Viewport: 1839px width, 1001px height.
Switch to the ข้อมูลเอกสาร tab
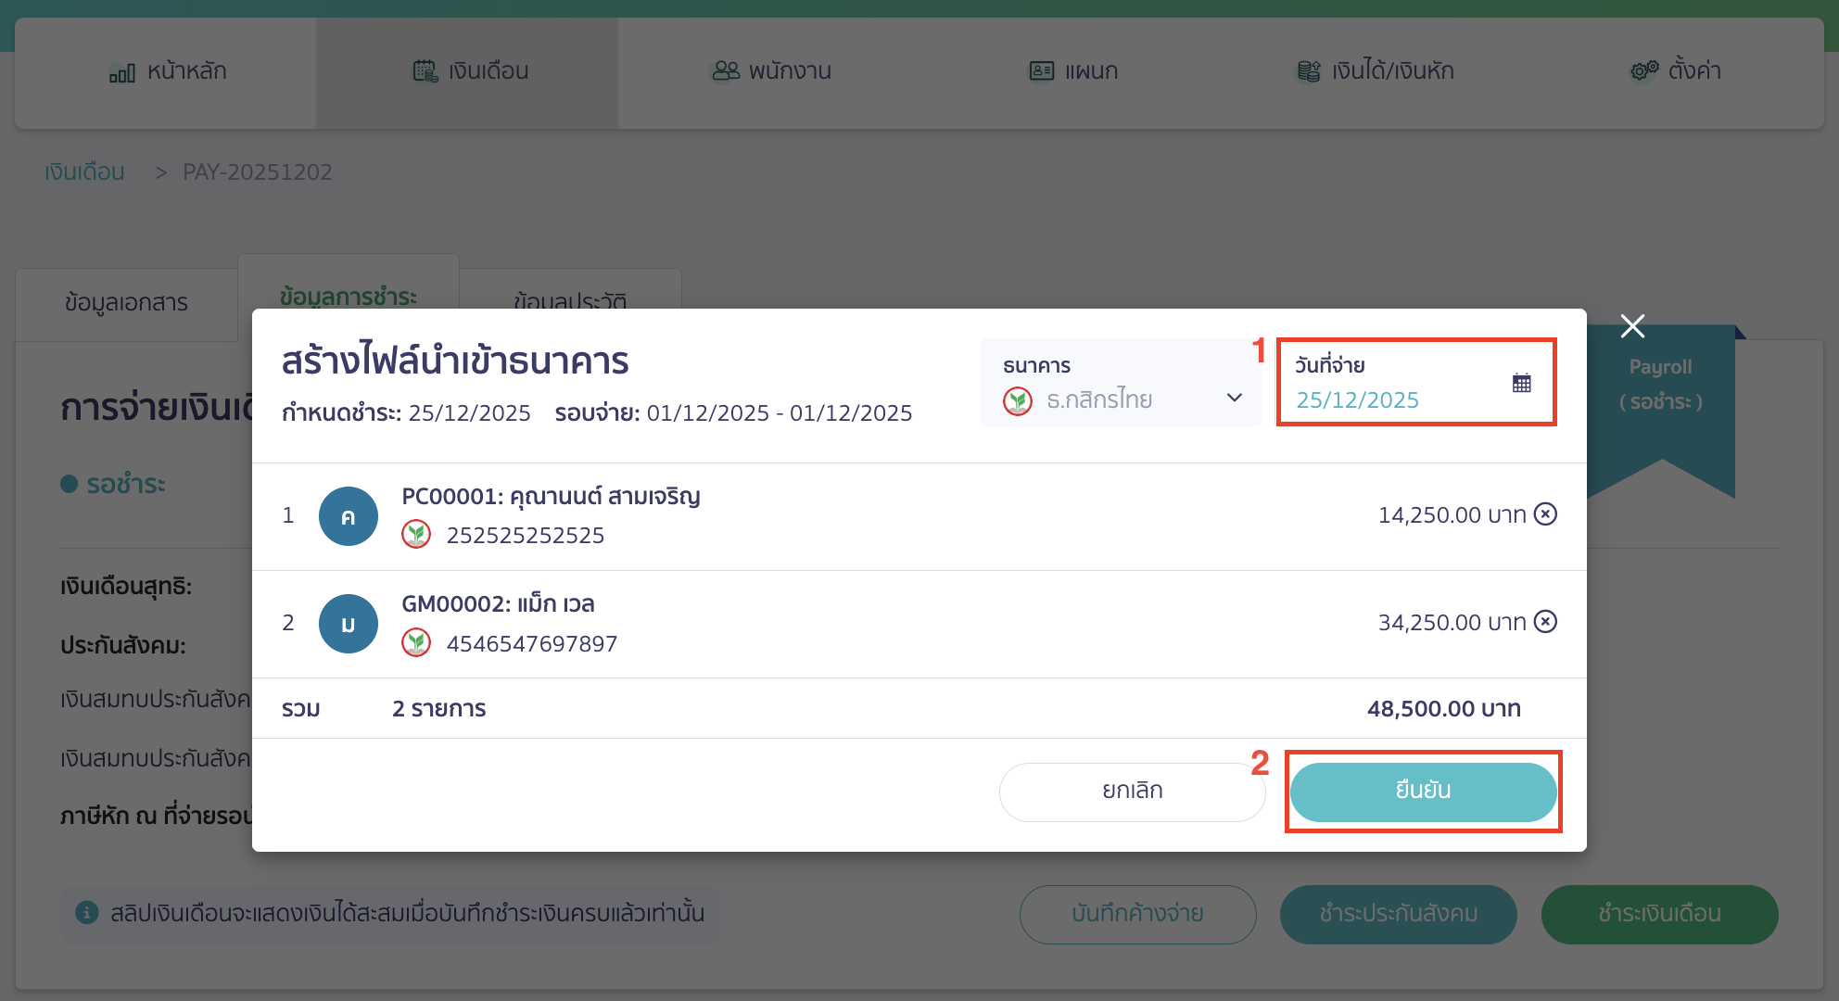(126, 302)
